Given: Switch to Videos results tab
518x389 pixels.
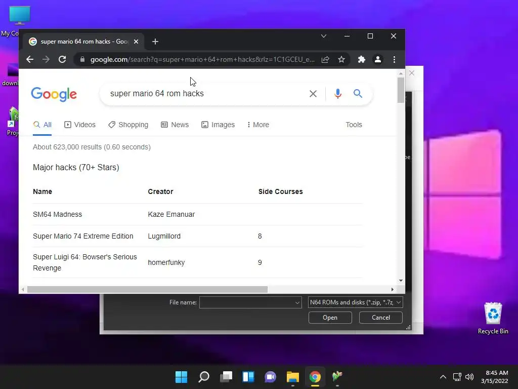Looking at the screenshot, I should [x=80, y=125].
